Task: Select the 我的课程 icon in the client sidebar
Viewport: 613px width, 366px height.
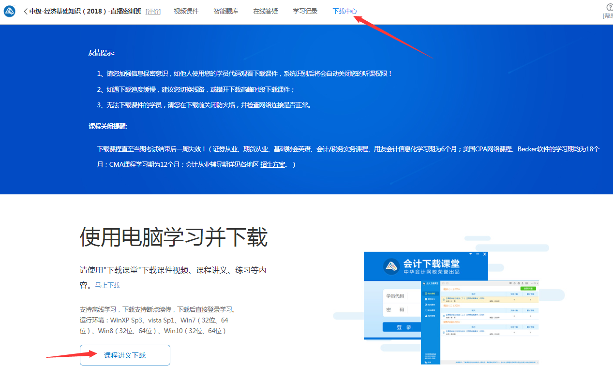Action: tap(426, 293)
